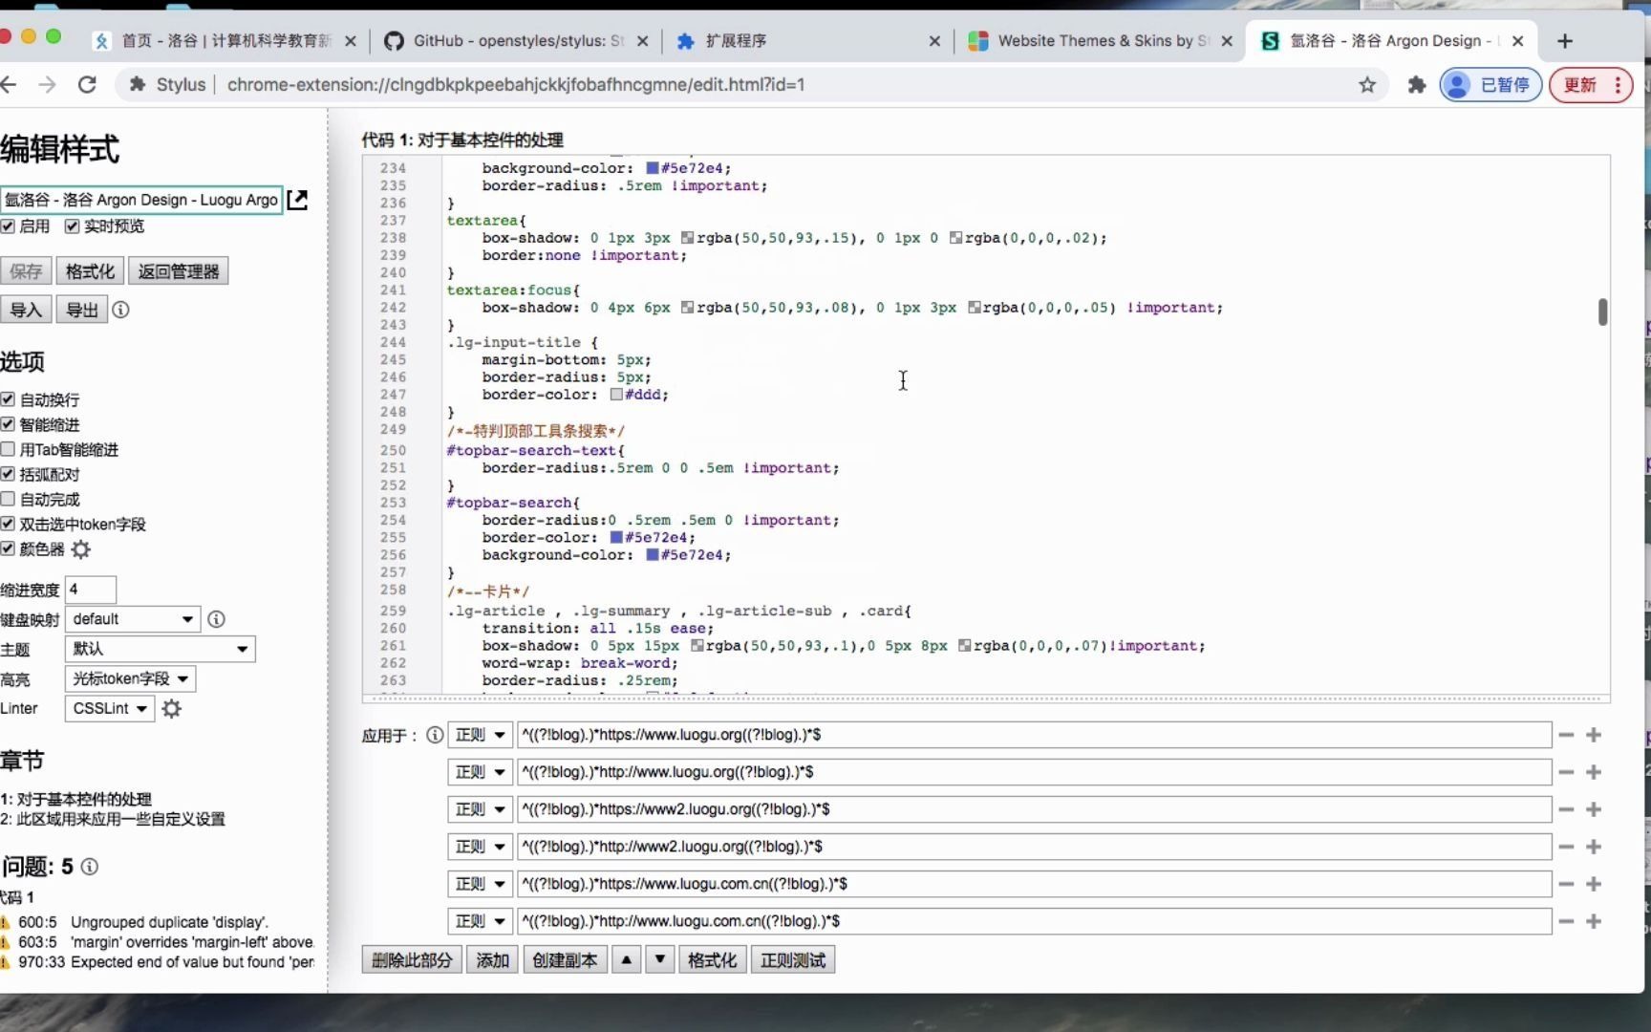Toggle 智能缩进 checkbox
Viewport: 1651px width, 1032px height.
(8, 424)
